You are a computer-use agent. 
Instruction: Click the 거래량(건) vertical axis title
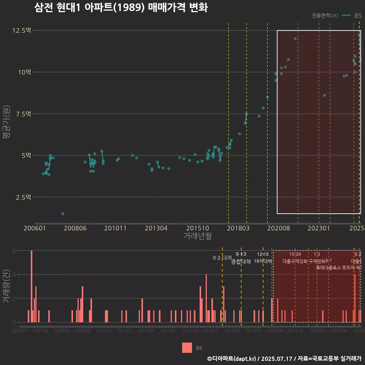[6, 286]
